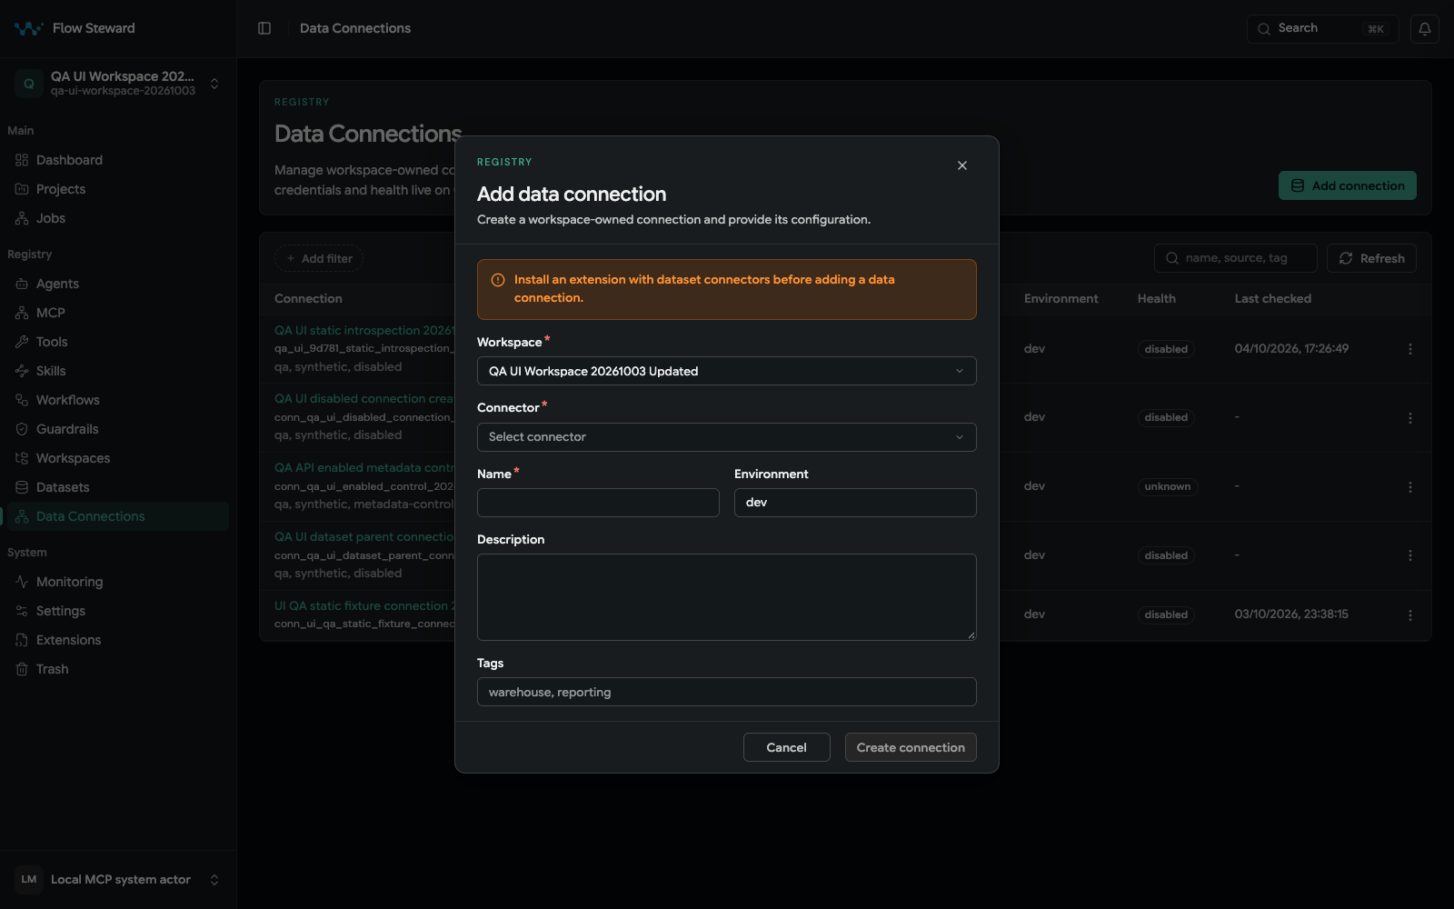Viewport: 1454px width, 909px height.
Task: Click the Last checked column header
Action: point(1272,298)
